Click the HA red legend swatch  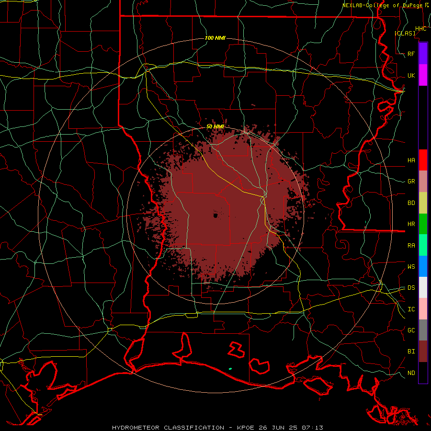point(423,160)
